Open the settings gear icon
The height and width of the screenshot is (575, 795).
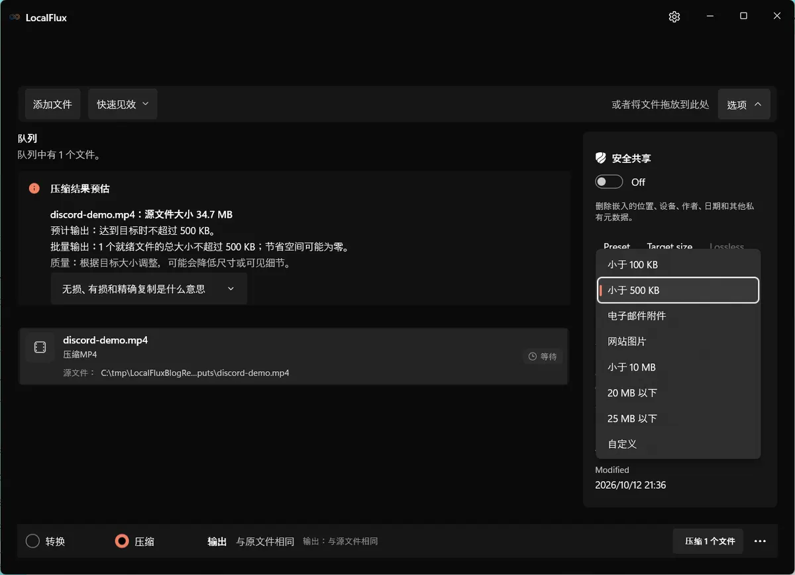tap(674, 17)
